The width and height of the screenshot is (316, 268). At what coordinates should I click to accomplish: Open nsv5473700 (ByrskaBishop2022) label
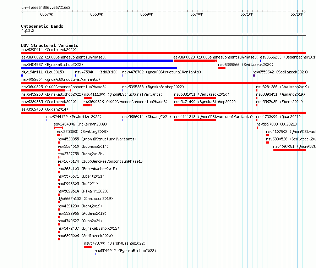point(115,243)
